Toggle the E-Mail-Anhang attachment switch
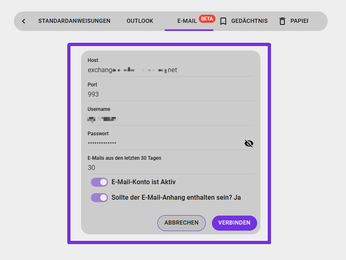The image size is (346, 260). coord(99,198)
